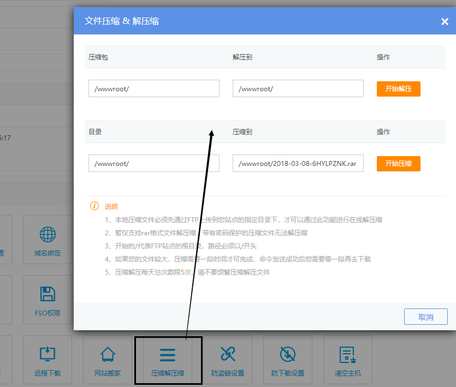456x387 pixels.
Task: Click the orange info icon beside 说明
Action: click(94, 206)
